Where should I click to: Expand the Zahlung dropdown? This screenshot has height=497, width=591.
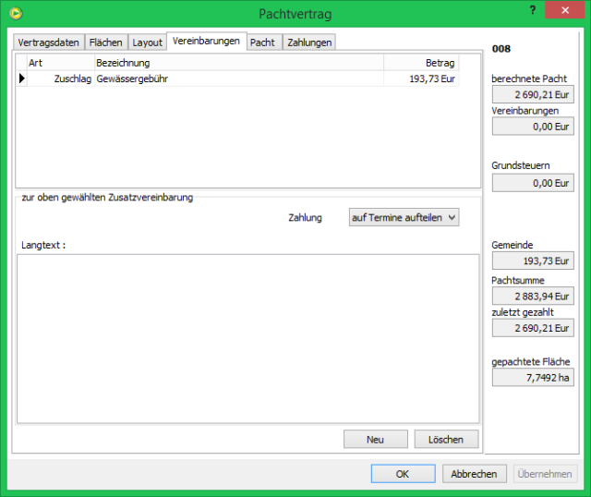[404, 217]
